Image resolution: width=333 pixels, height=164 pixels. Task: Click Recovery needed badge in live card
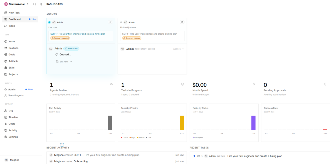point(60,38)
